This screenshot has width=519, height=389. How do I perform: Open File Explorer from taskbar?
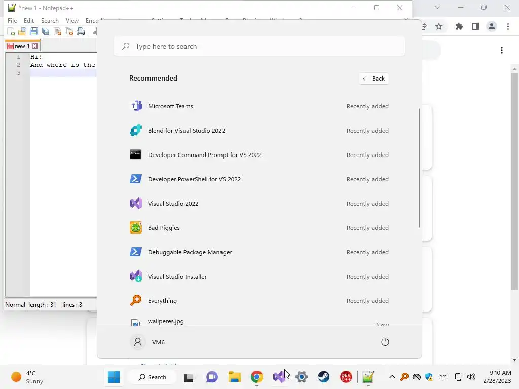click(x=234, y=377)
